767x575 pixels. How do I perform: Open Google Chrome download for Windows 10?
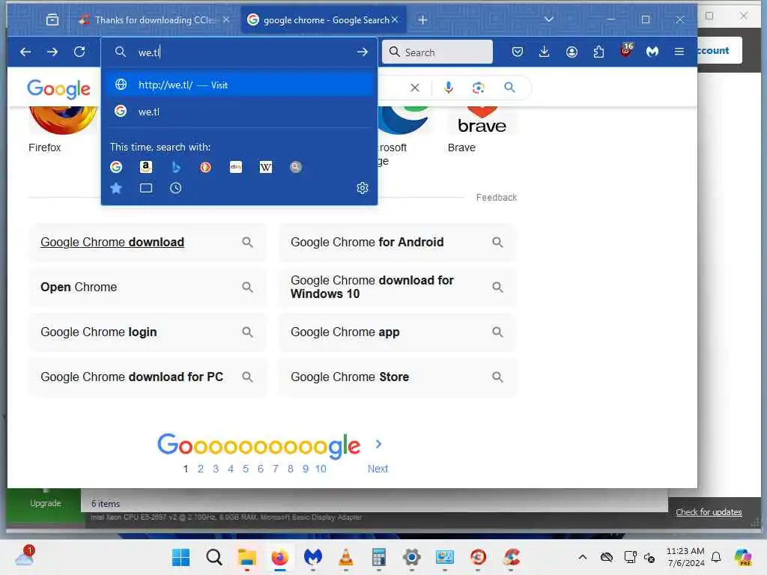(x=398, y=287)
